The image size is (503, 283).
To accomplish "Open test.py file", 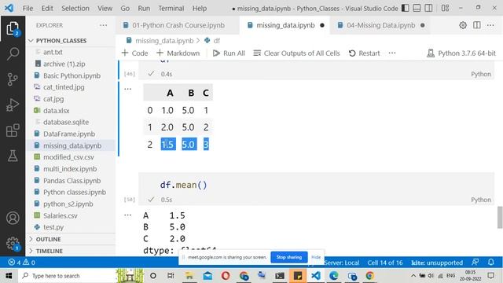I will point(53,227).
